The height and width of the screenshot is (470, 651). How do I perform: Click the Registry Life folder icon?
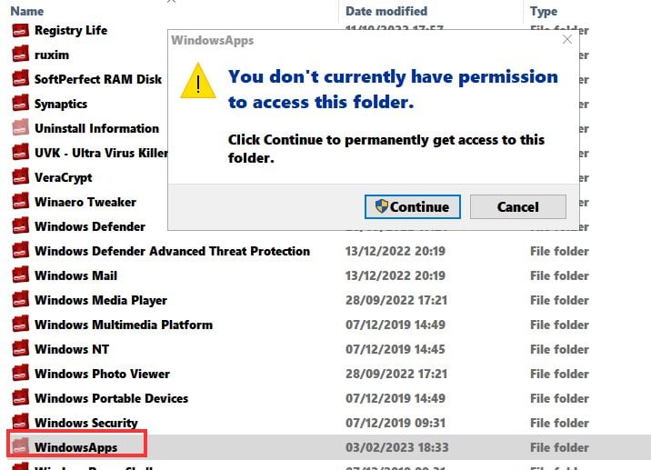coord(21,30)
